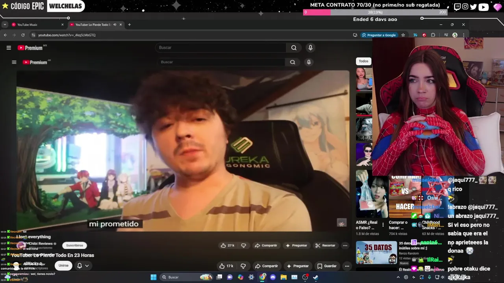Bookmark this page with the star icon

tap(403, 35)
